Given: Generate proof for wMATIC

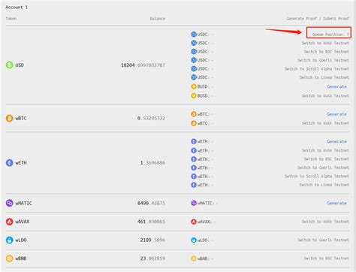Looking at the screenshot, I should tap(336, 203).
